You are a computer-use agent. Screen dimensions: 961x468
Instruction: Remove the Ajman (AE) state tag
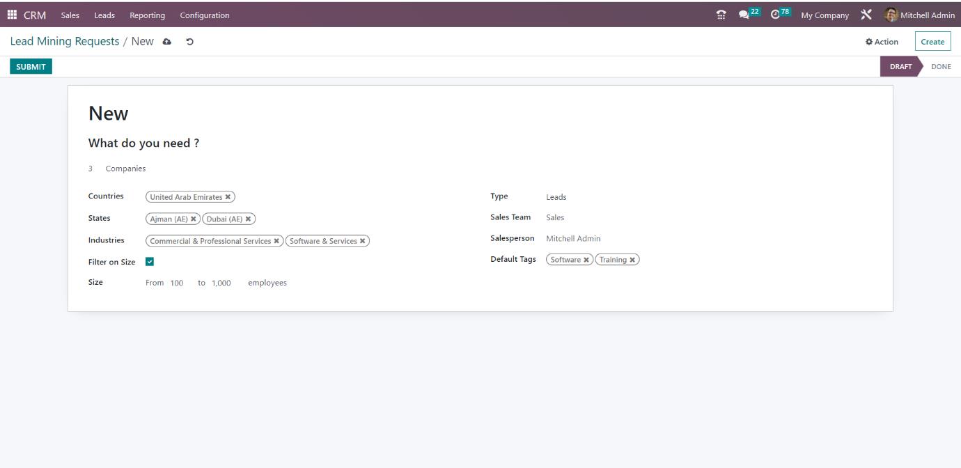point(194,219)
